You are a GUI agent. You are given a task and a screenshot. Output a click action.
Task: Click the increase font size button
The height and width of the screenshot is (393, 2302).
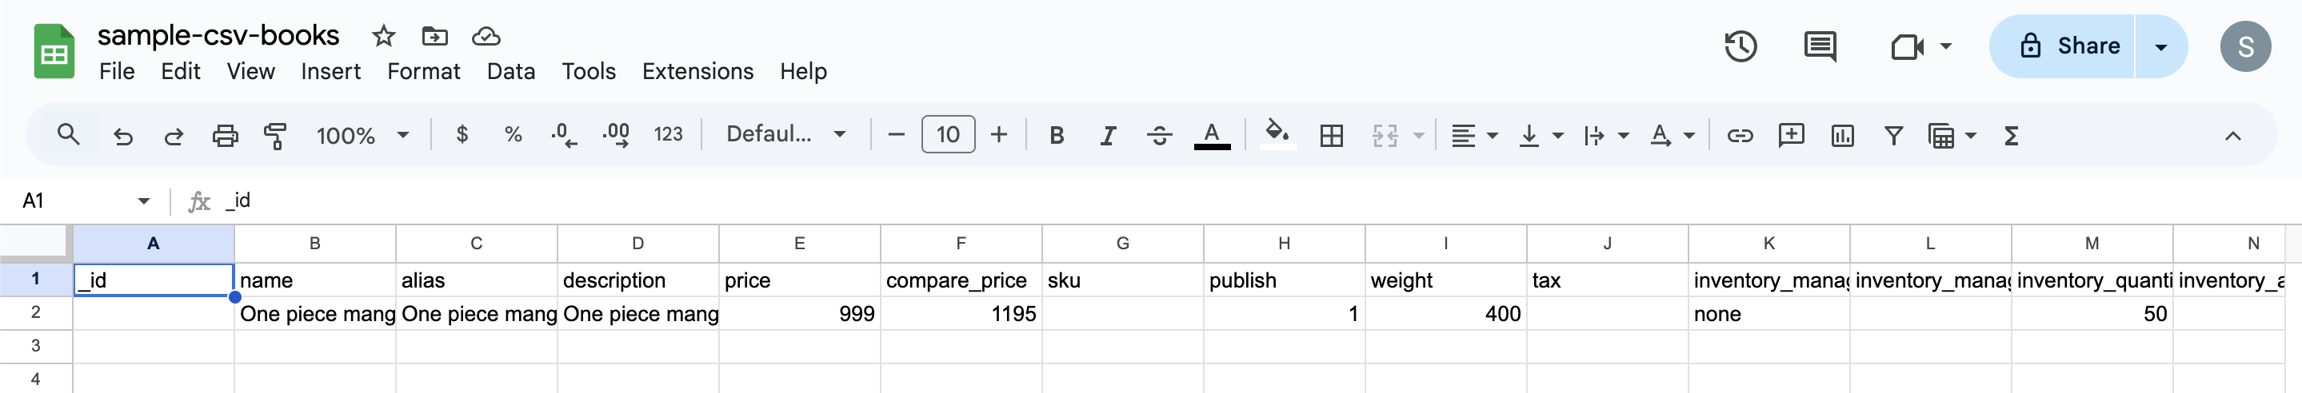[x=998, y=135]
